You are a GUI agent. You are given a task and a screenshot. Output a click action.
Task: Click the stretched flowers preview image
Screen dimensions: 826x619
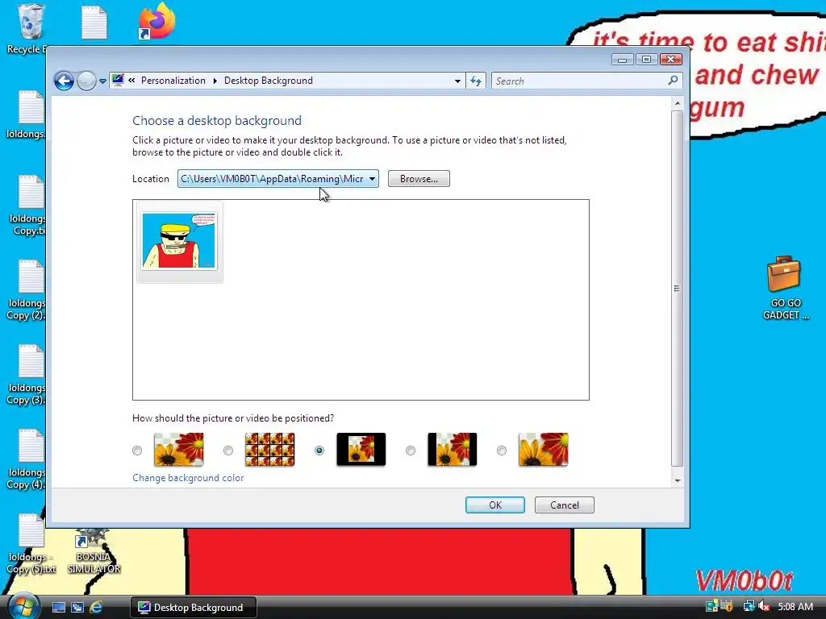point(178,450)
